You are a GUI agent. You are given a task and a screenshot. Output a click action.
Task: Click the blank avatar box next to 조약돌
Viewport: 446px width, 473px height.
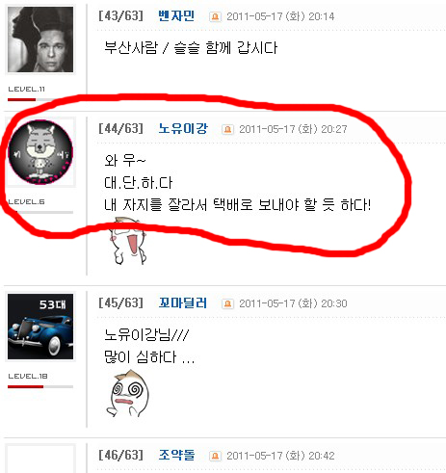pos(40,460)
